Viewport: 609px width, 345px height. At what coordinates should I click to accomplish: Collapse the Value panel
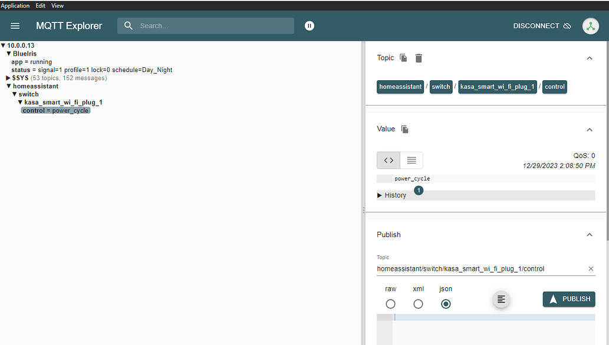[x=589, y=129]
